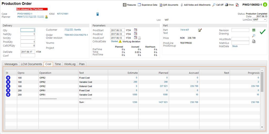Image resolution: width=269 pixels, height=134 pixels.
Task: Click the PDF export icon
Action: click(237, 5)
